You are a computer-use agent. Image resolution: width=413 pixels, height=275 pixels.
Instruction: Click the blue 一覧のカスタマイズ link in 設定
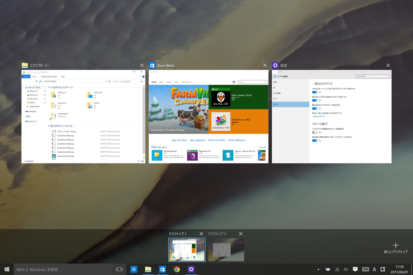[318, 116]
